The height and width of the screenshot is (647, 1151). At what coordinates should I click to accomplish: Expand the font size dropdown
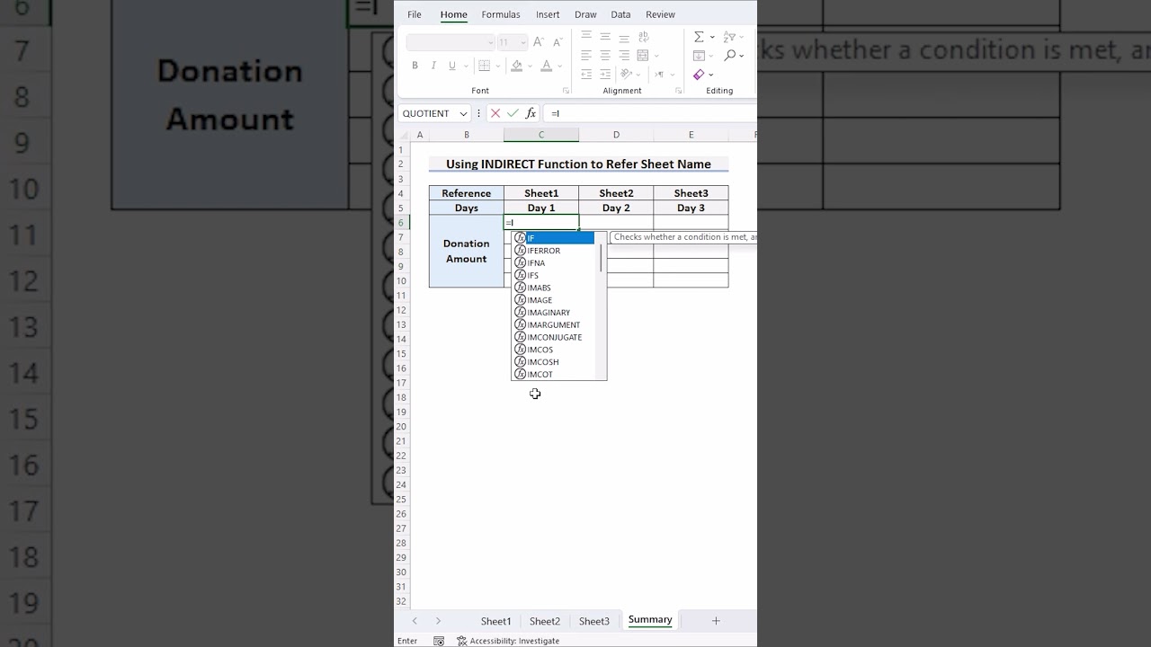tap(522, 42)
